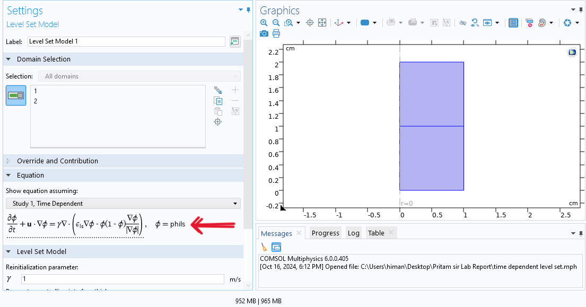586x307 pixels.
Task: Collapse the Domain Selection section
Action: pos(8,59)
